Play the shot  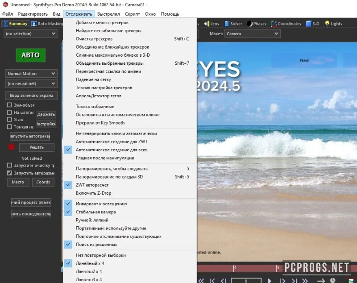(270, 280)
